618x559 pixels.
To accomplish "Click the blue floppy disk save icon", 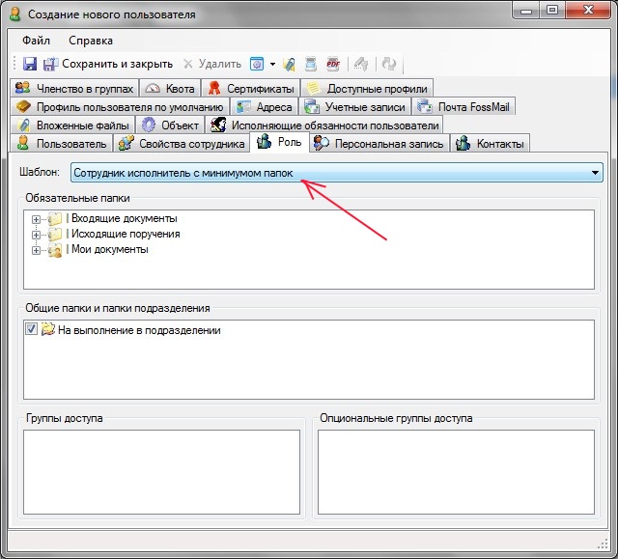I will click(x=30, y=64).
